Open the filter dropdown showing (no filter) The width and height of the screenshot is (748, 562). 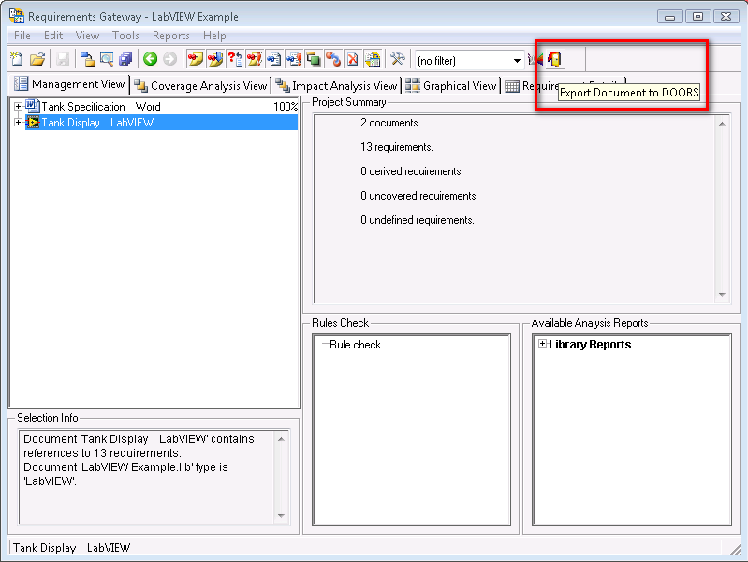pos(516,61)
